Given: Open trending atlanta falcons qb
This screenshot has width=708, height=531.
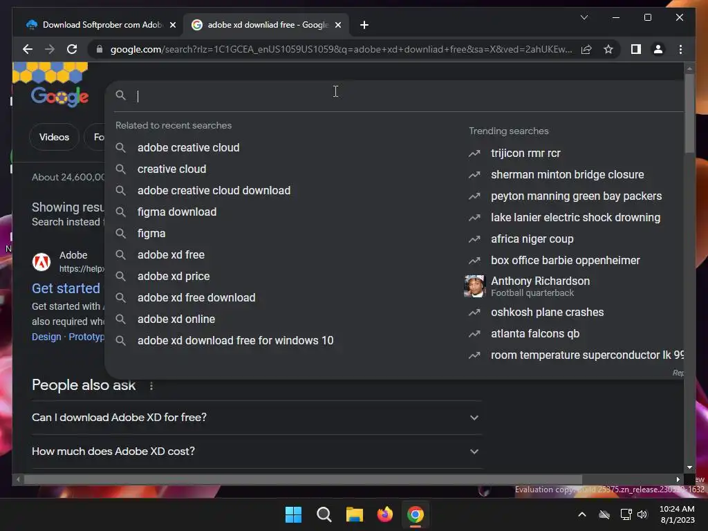Looking at the screenshot, I should tap(535, 334).
